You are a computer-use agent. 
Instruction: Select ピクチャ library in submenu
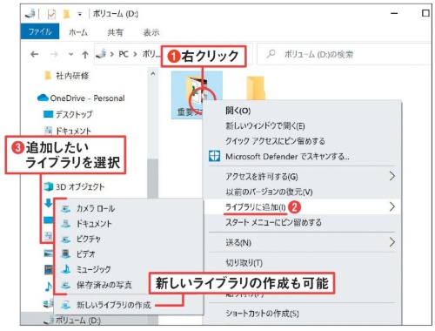pos(89,239)
